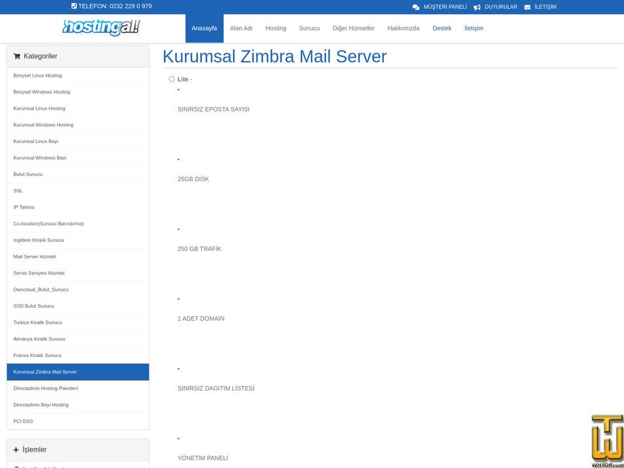Select PCI DSS category
The image size is (624, 468).
click(78, 421)
